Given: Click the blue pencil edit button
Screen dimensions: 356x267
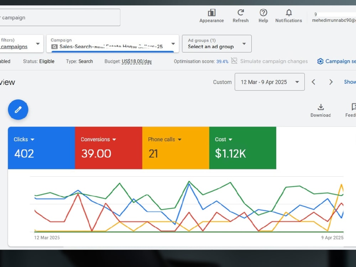Looking at the screenshot, I should (18, 110).
